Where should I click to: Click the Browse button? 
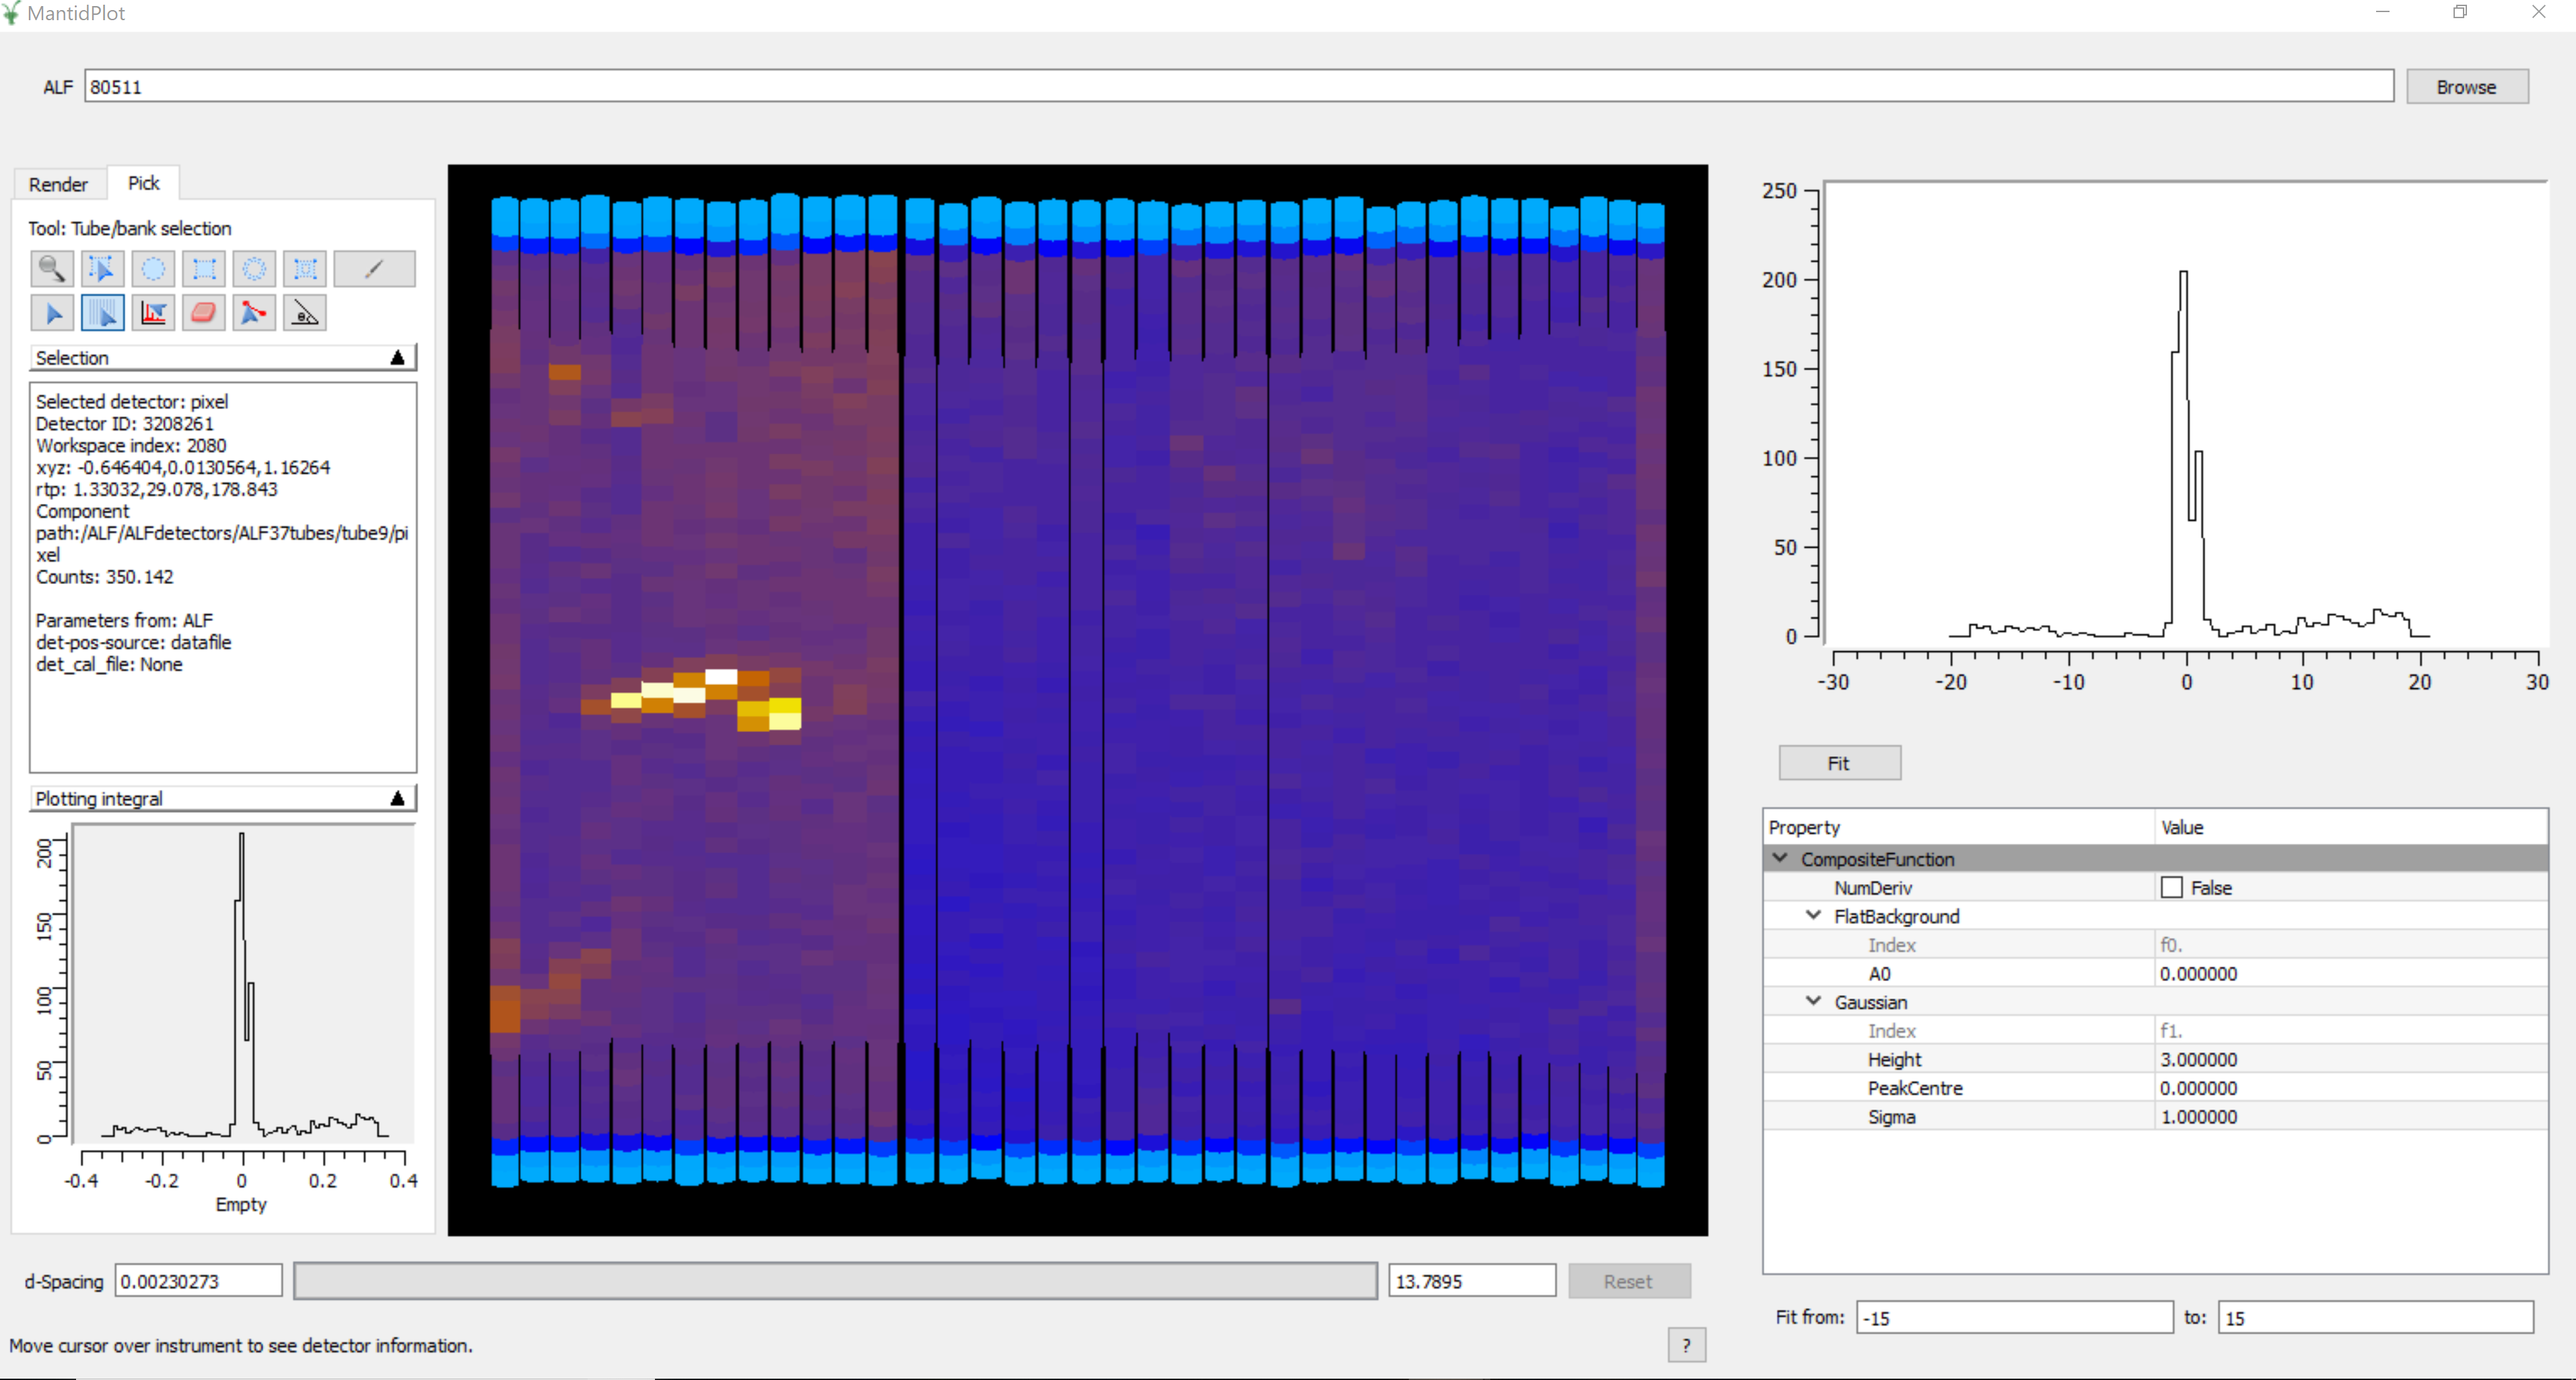(2465, 87)
